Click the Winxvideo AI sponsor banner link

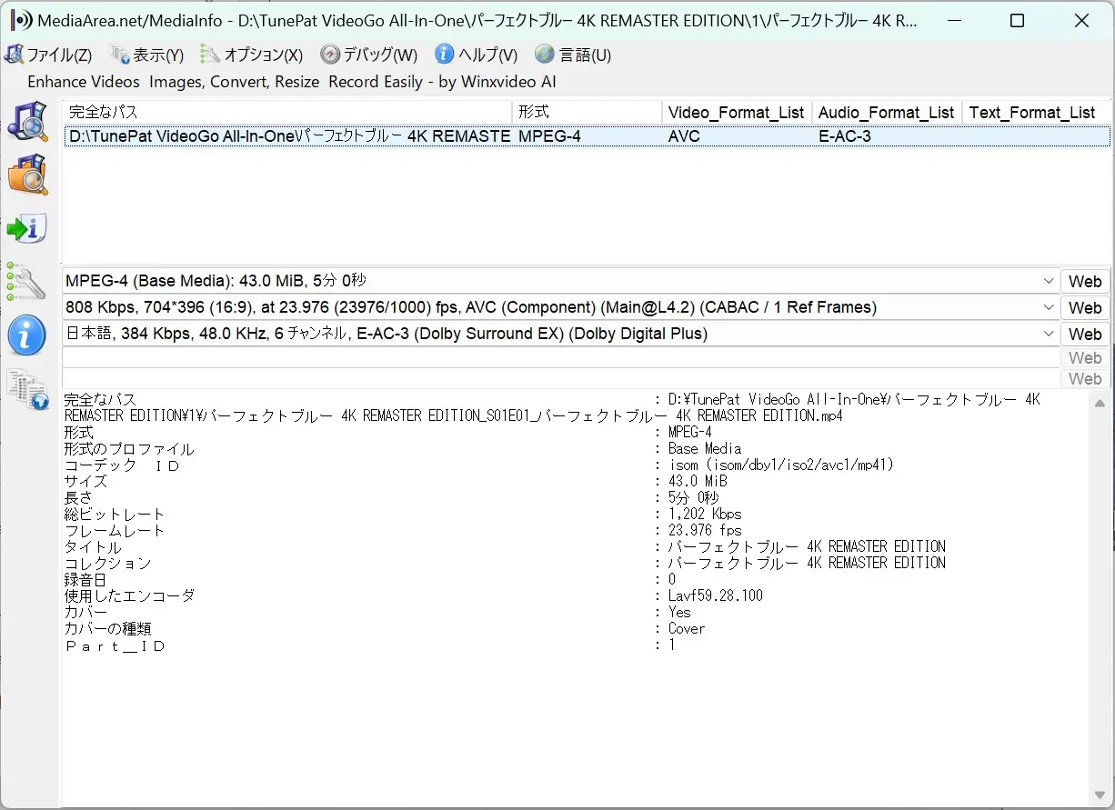(291, 82)
